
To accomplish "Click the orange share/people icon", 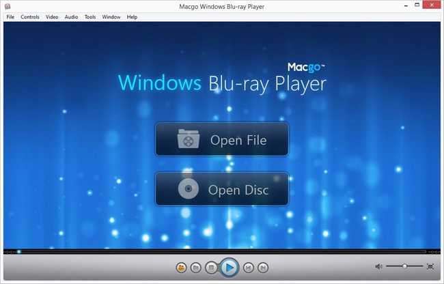I will click(x=181, y=268).
